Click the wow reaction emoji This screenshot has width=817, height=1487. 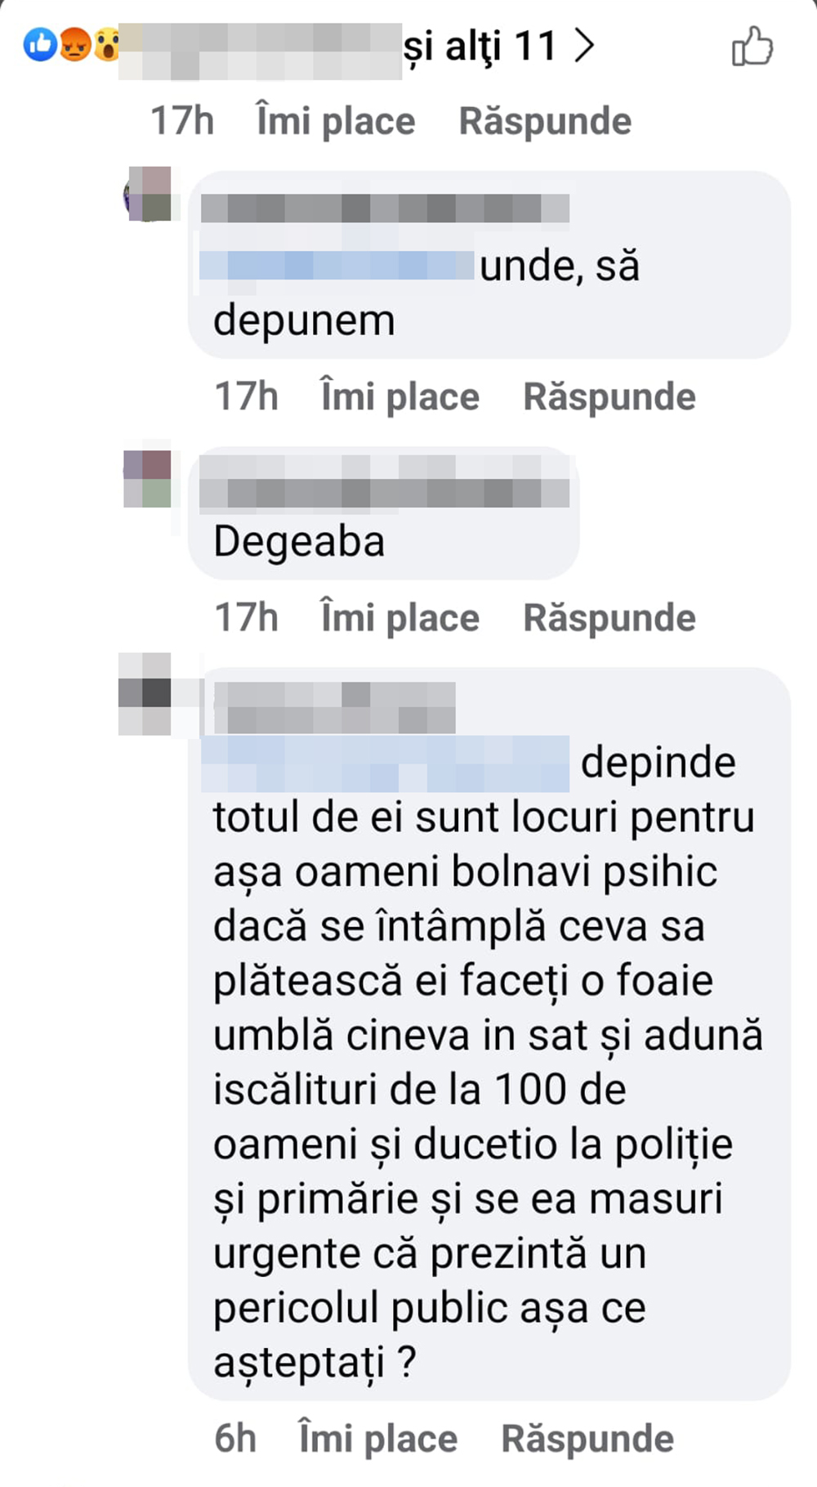107,45
